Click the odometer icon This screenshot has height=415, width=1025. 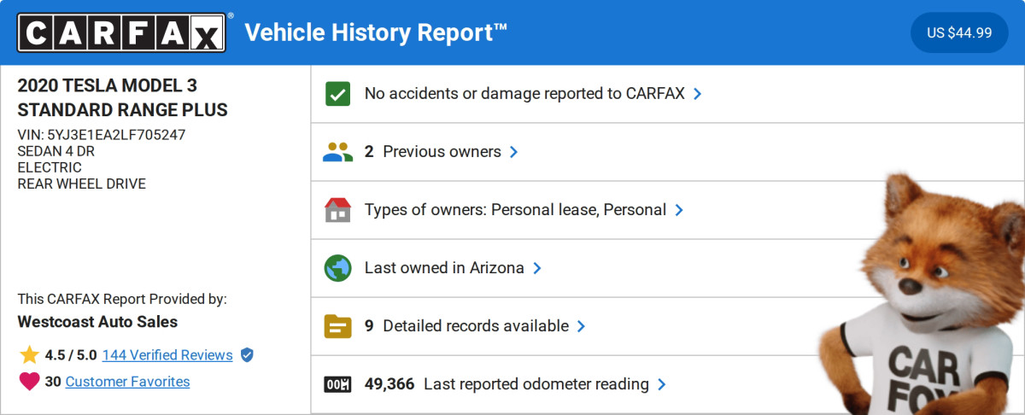[x=338, y=384]
